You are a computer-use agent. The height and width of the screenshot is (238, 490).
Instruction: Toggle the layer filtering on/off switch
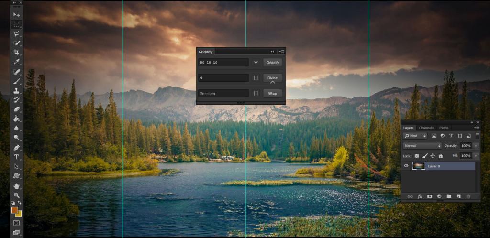point(477,135)
